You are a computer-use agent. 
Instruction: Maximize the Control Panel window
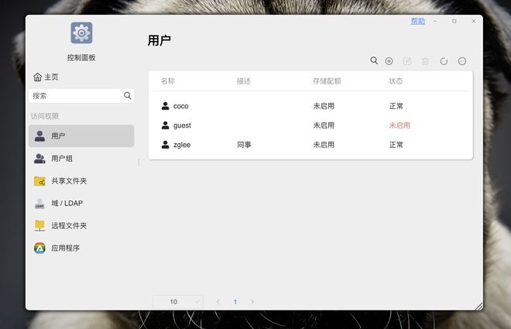pyautogui.click(x=454, y=21)
